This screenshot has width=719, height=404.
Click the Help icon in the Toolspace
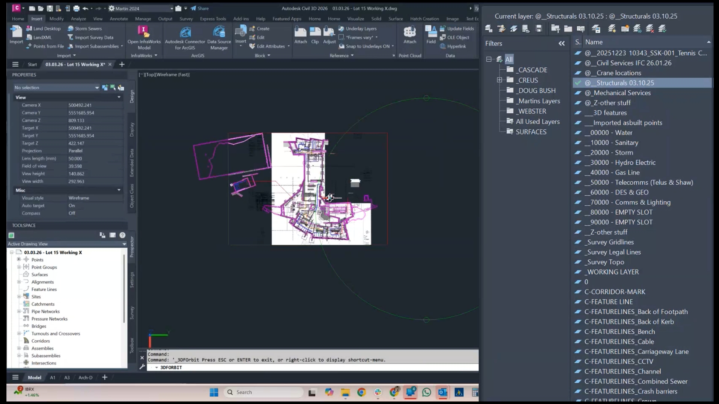pos(122,235)
